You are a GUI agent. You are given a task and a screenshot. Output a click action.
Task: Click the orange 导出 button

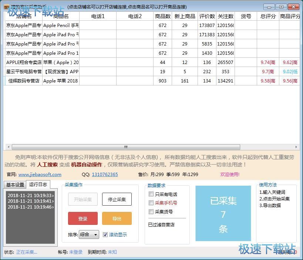pos(117,219)
